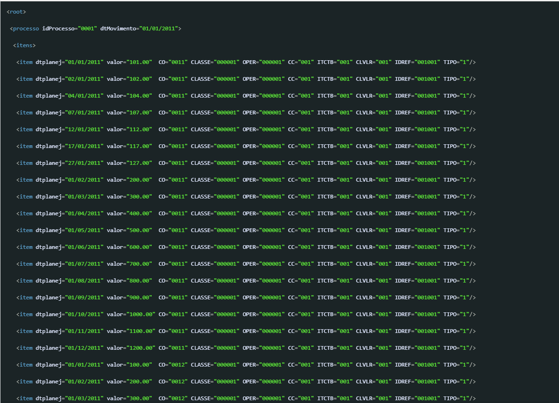The height and width of the screenshot is (403, 559).
Task: Select the valor "127.00"
Action: 139,163
